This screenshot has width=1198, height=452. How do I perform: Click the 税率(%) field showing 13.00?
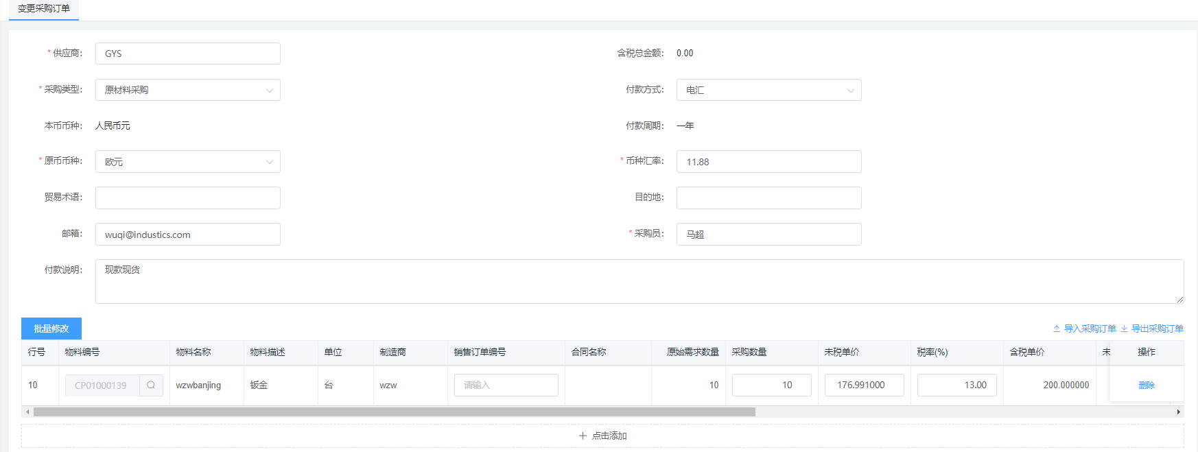[x=956, y=385]
